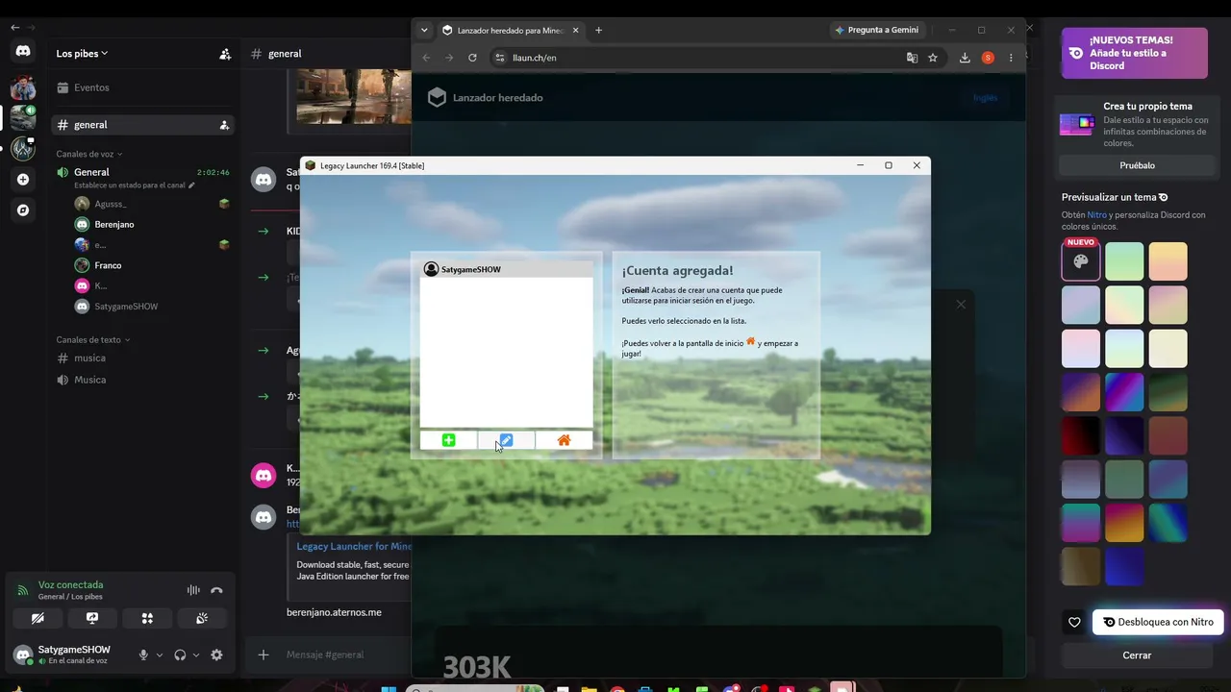Screen dimensions: 1231x692
Task: Open the Inglés language selector on the website
Action: (x=985, y=97)
